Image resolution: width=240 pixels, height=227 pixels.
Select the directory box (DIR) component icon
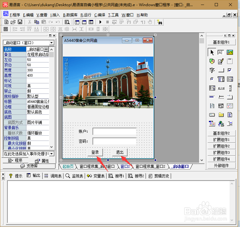coord(221,114)
